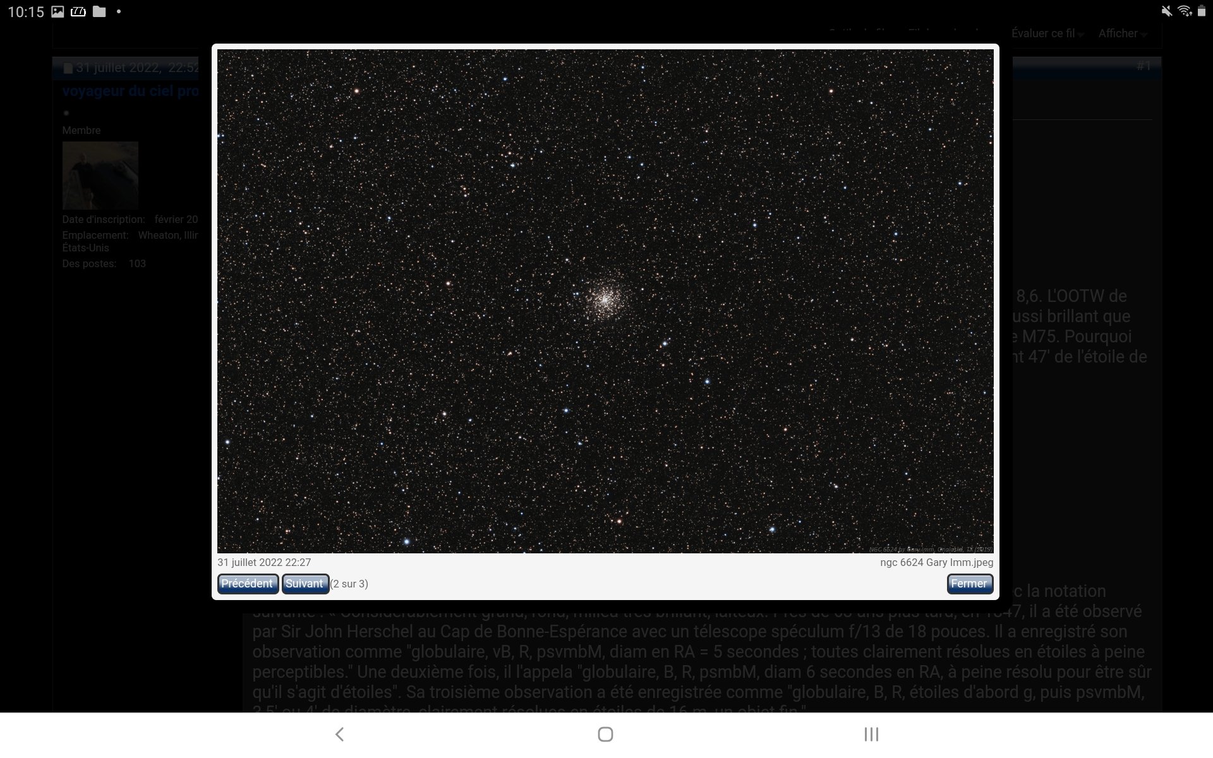The width and height of the screenshot is (1213, 758).
Task: Open the 'Évaluer ce fil' dropdown
Action: [1047, 33]
